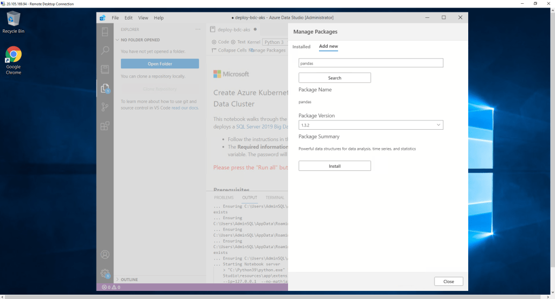The height and width of the screenshot is (299, 555).
Task: Close the Manage Packages dialog via Close button
Action: pos(448,282)
